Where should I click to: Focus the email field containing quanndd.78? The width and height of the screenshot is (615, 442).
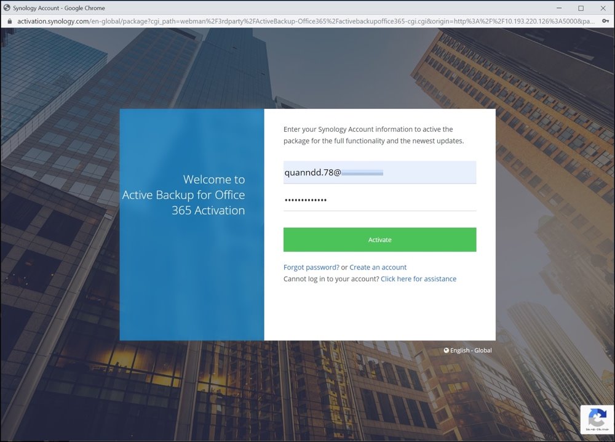coord(379,173)
